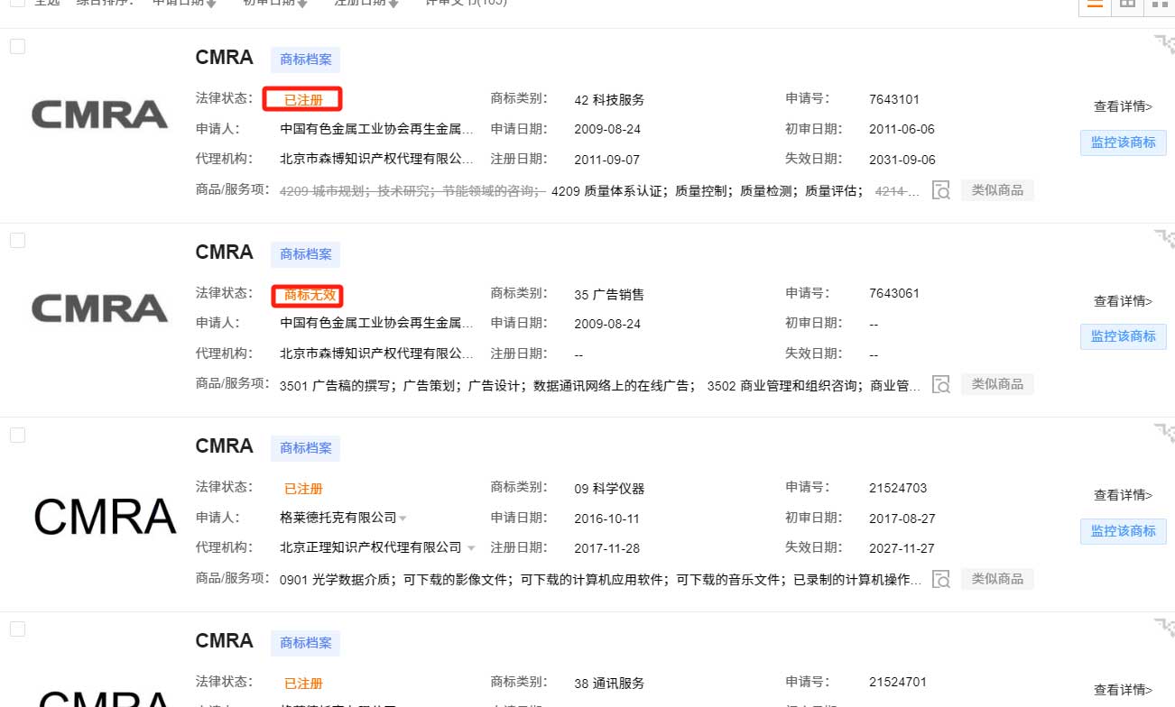
Task: Click agency 北京市森博知识产权代理 in 7643101 row
Action: tap(376, 159)
